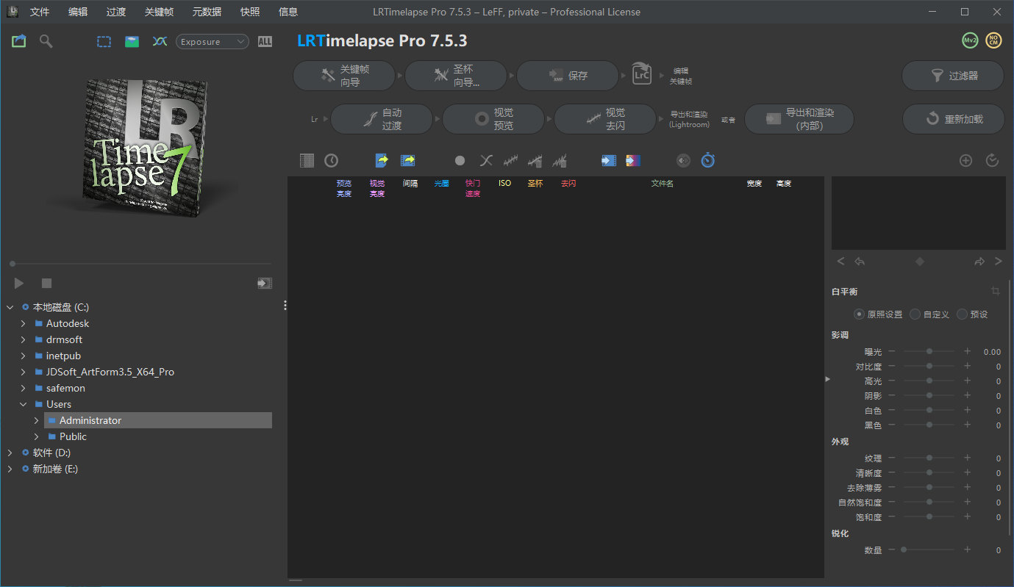
Task: Click the 对比度 slider handle
Action: [929, 366]
